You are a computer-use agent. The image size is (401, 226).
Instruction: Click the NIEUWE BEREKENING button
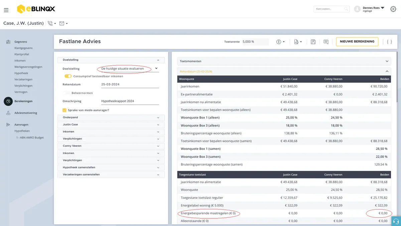pyautogui.click(x=357, y=42)
